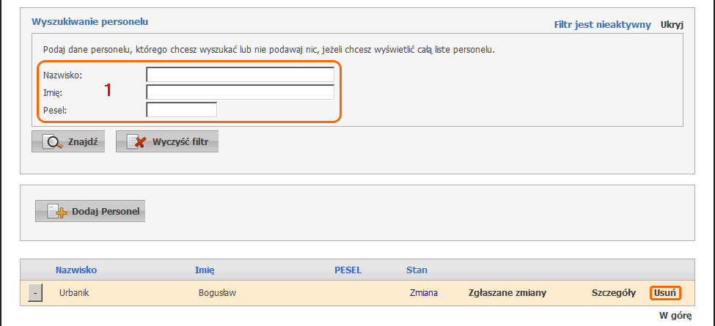The height and width of the screenshot is (326, 715).
Task: Delete the Urbanik row with Usuń
Action: pyautogui.click(x=664, y=293)
